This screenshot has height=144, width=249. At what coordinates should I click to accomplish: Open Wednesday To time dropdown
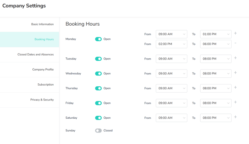click(x=216, y=74)
